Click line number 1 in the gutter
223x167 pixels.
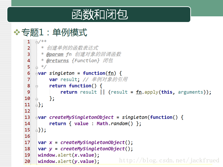pyautogui.click(x=29, y=42)
